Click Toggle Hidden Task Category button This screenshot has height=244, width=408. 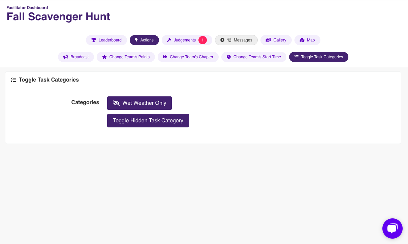(148, 121)
